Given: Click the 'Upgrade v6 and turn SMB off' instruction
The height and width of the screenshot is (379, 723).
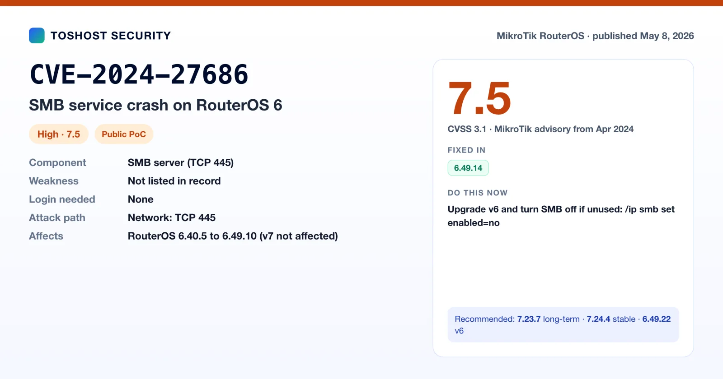Looking at the screenshot, I should (x=561, y=216).
